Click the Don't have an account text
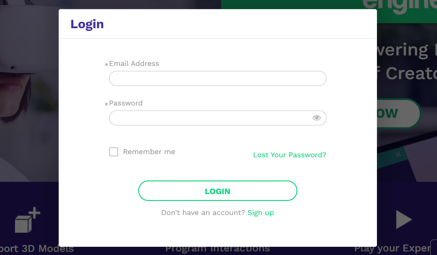Image resolution: width=437 pixels, height=255 pixels. [203, 213]
